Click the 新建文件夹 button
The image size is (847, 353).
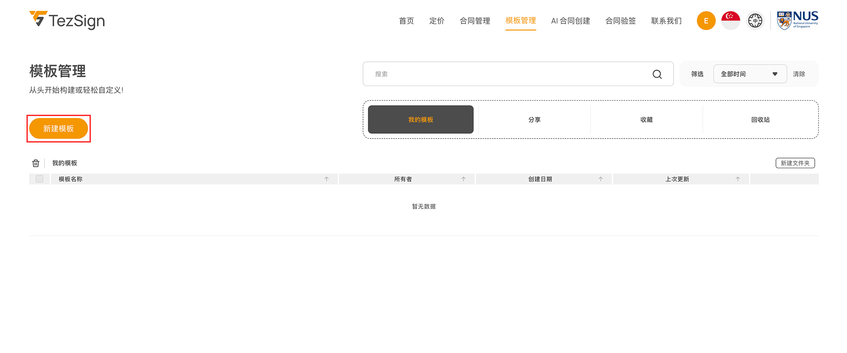point(795,163)
